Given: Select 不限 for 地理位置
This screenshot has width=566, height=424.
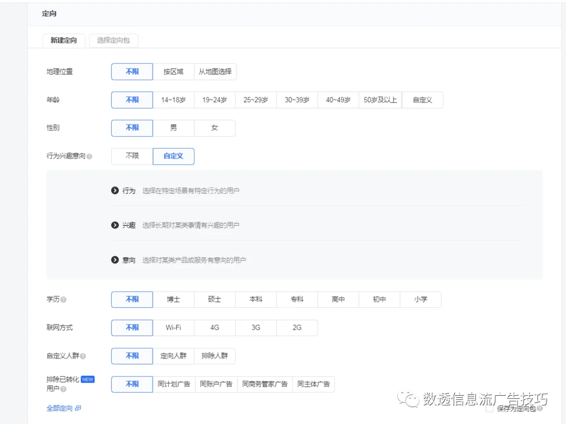Looking at the screenshot, I should (x=132, y=72).
